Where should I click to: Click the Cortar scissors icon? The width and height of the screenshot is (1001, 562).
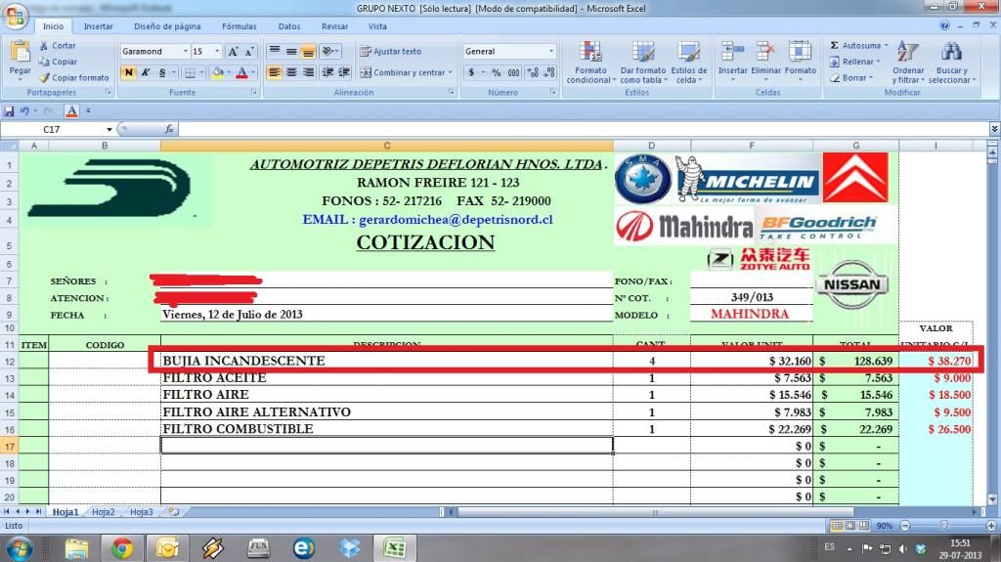pos(43,45)
